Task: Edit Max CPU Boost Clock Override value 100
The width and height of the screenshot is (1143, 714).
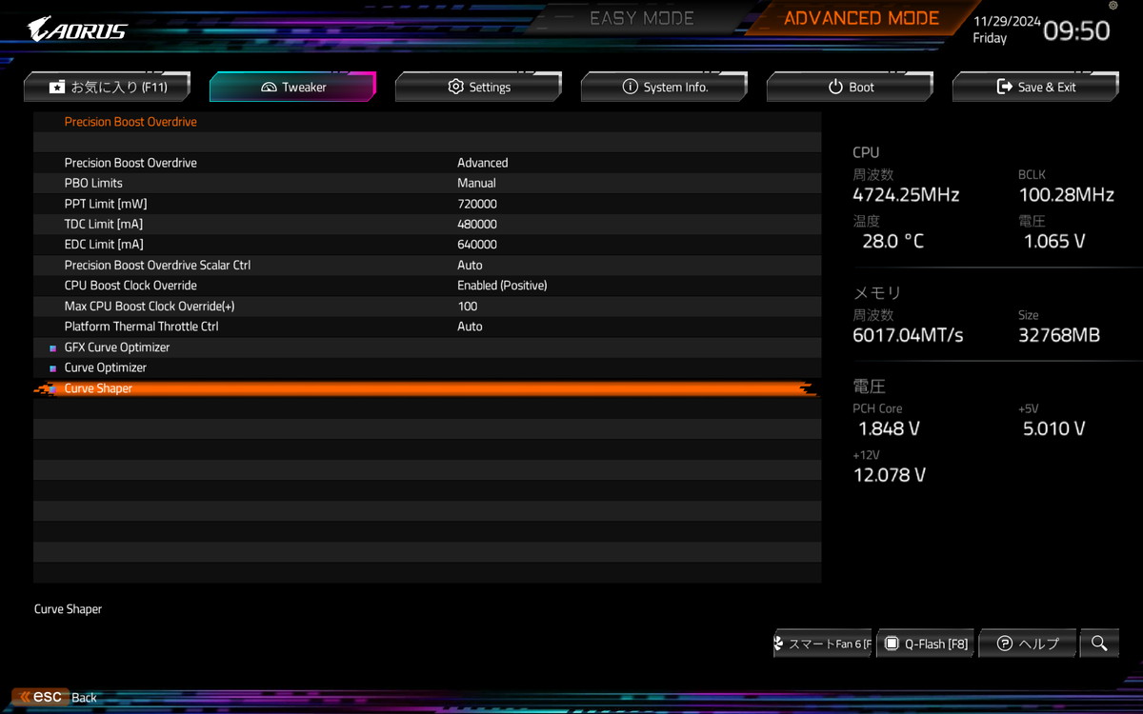Action: click(468, 306)
